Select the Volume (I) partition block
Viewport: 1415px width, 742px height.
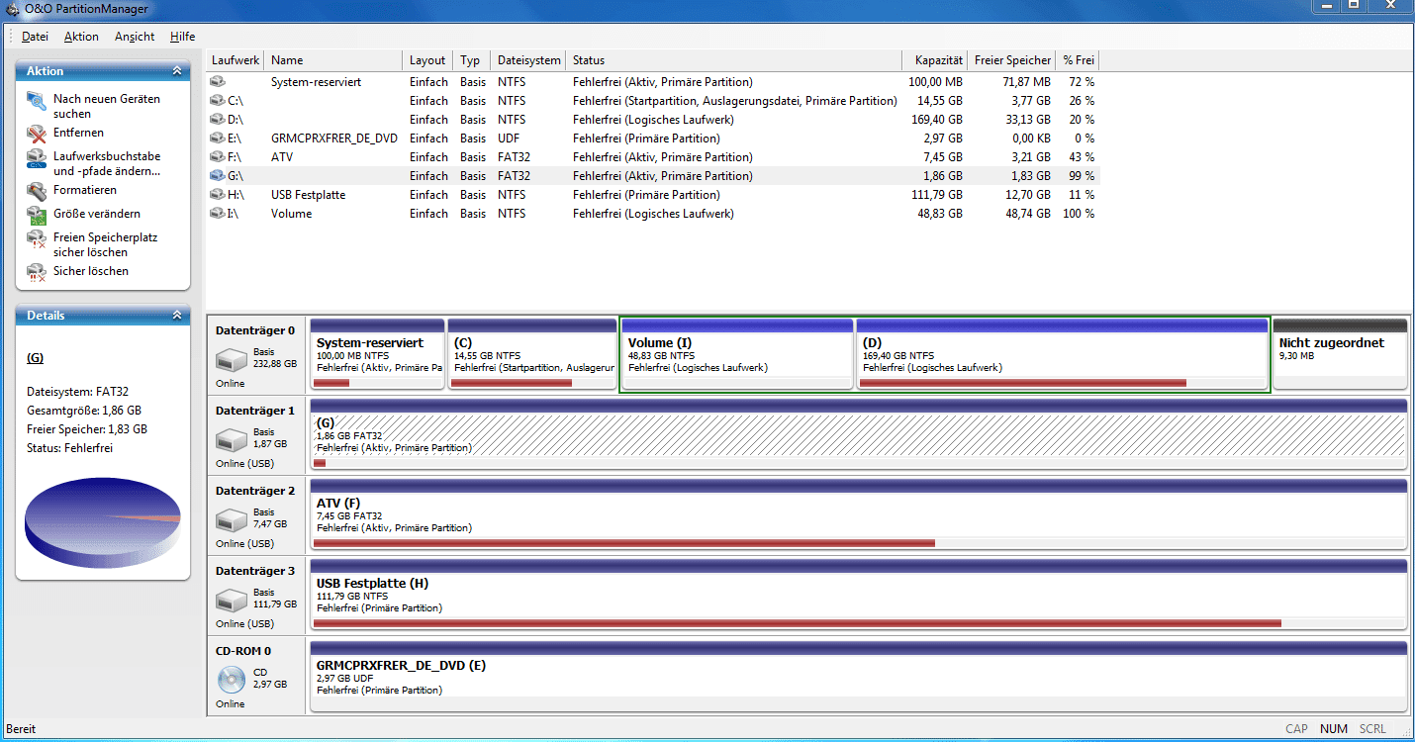737,354
